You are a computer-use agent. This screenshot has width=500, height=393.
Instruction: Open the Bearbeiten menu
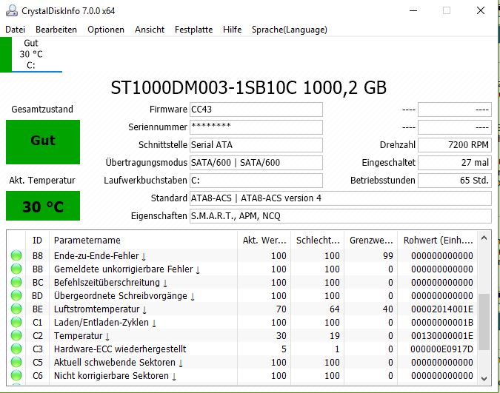pyautogui.click(x=56, y=30)
